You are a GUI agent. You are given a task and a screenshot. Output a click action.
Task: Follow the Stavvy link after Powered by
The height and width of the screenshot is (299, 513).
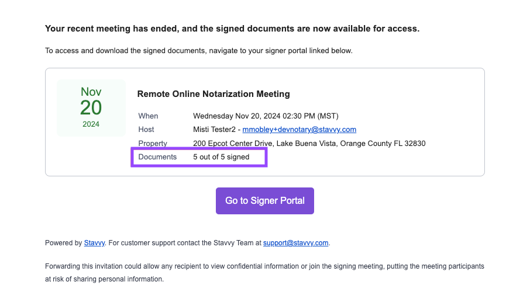tap(94, 243)
